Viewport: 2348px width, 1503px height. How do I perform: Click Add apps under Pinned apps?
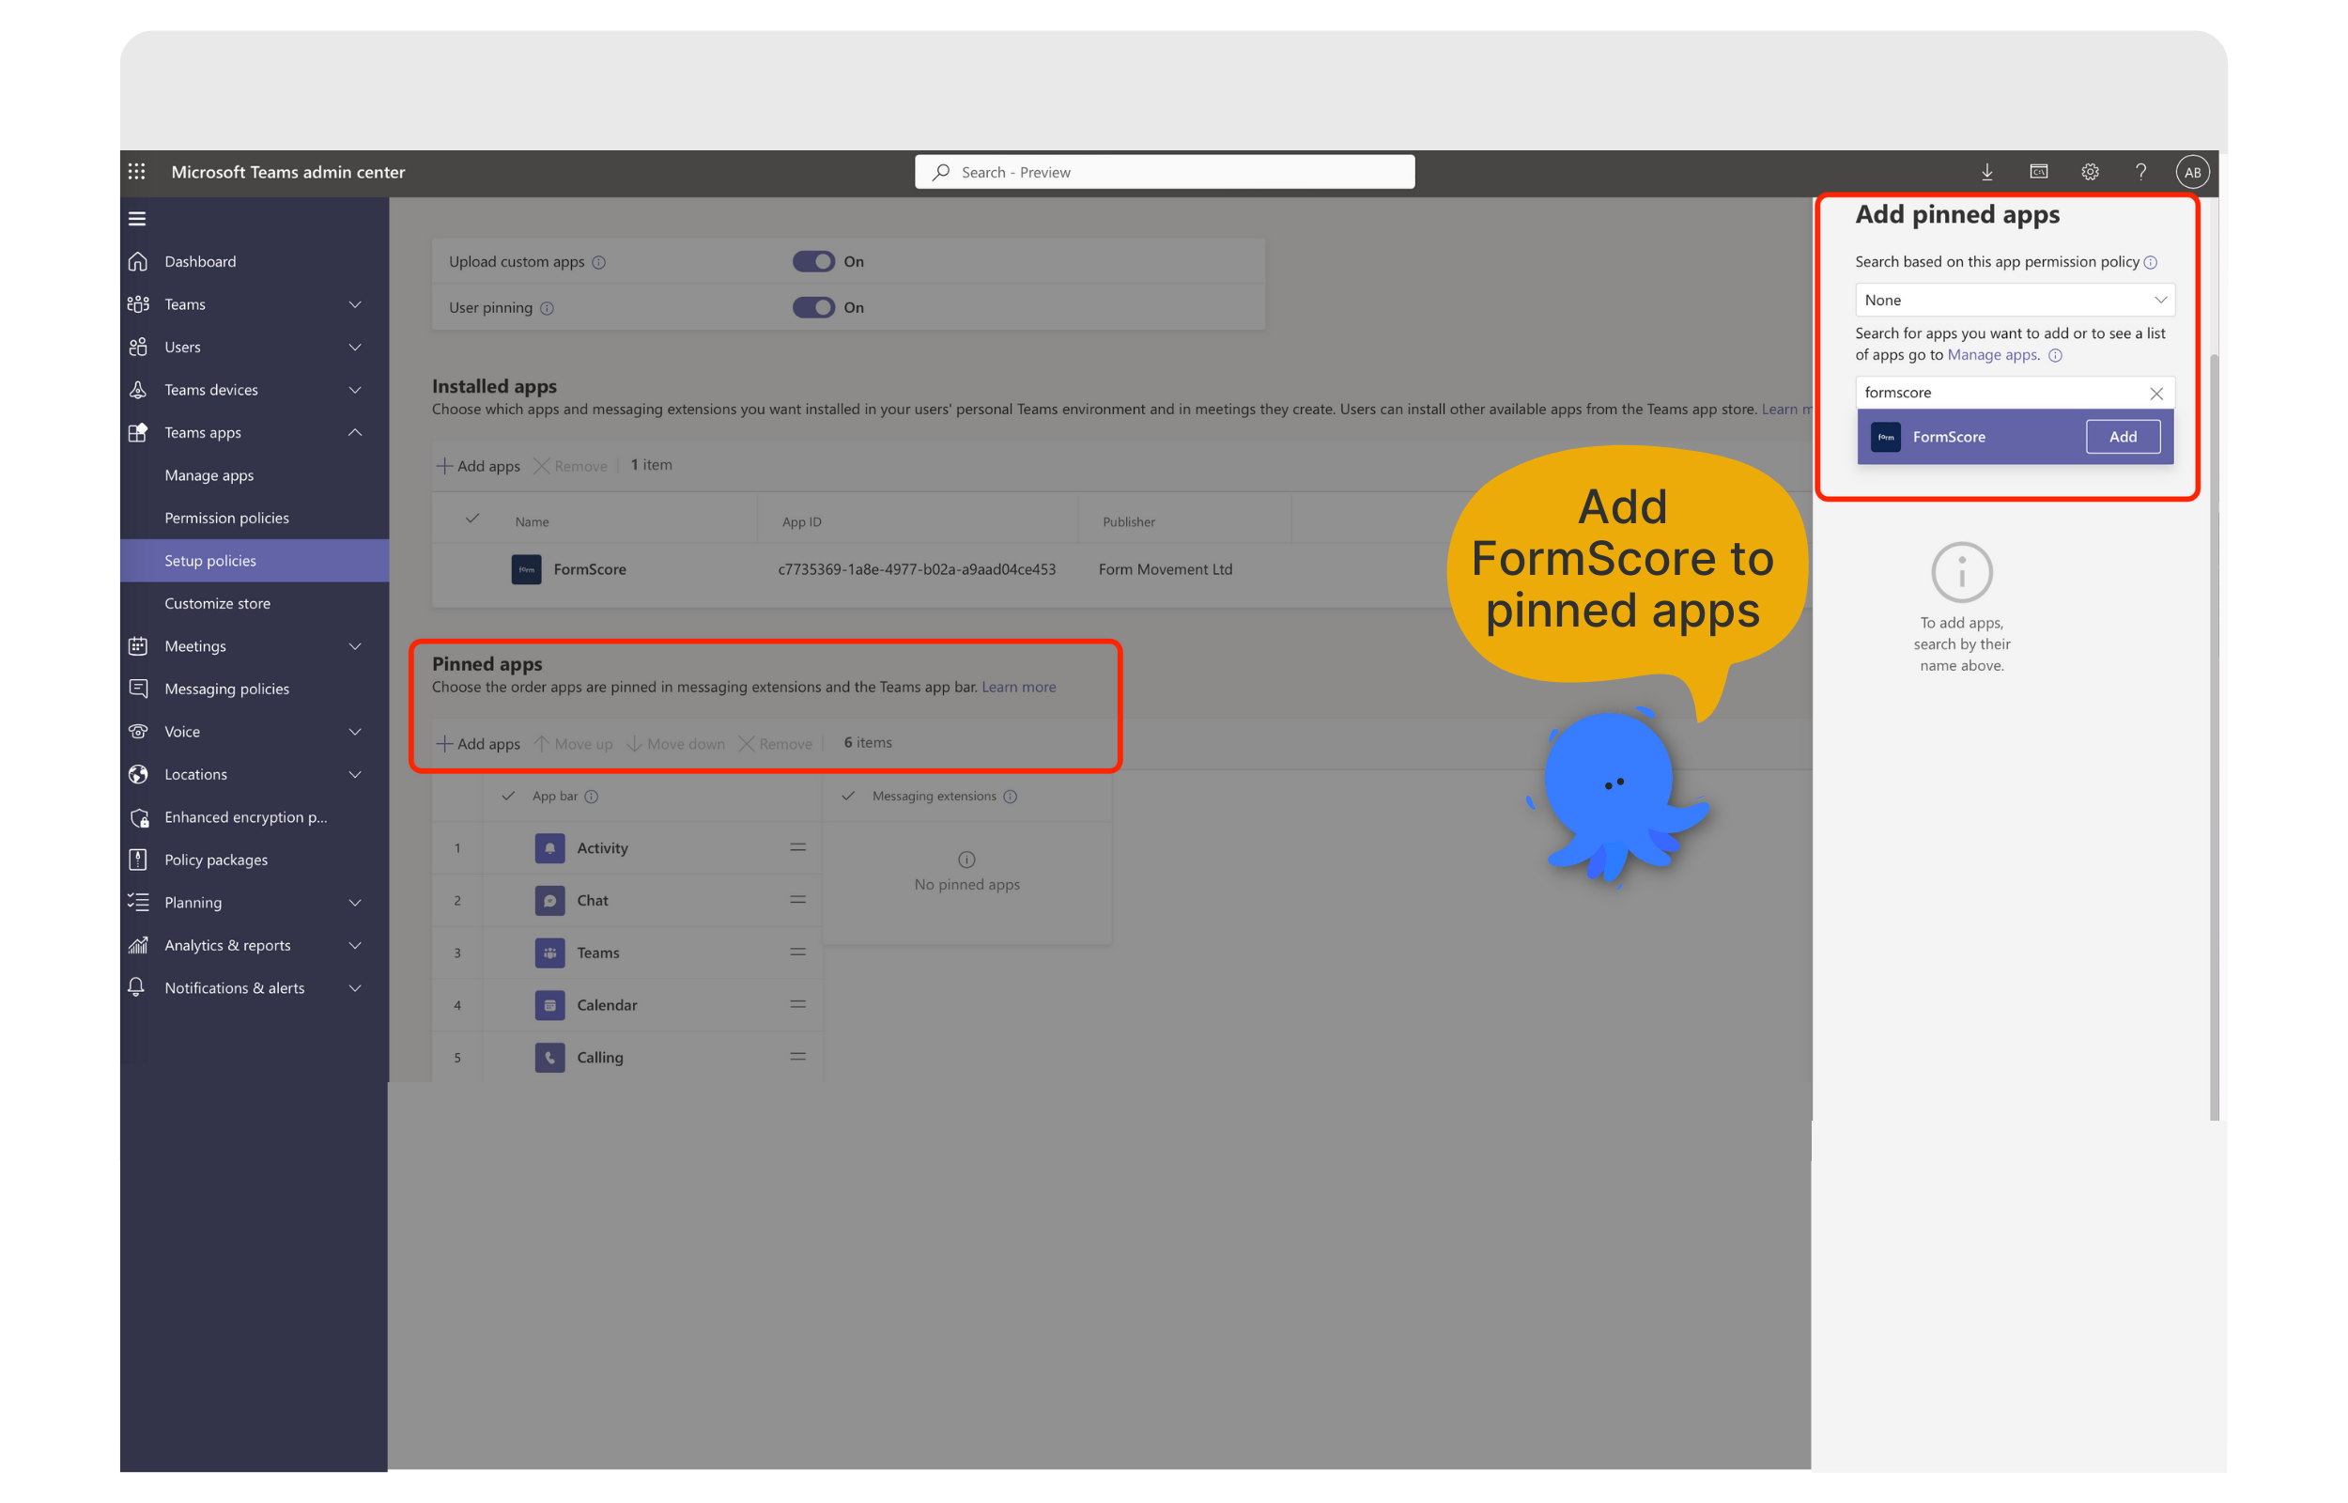tap(478, 744)
